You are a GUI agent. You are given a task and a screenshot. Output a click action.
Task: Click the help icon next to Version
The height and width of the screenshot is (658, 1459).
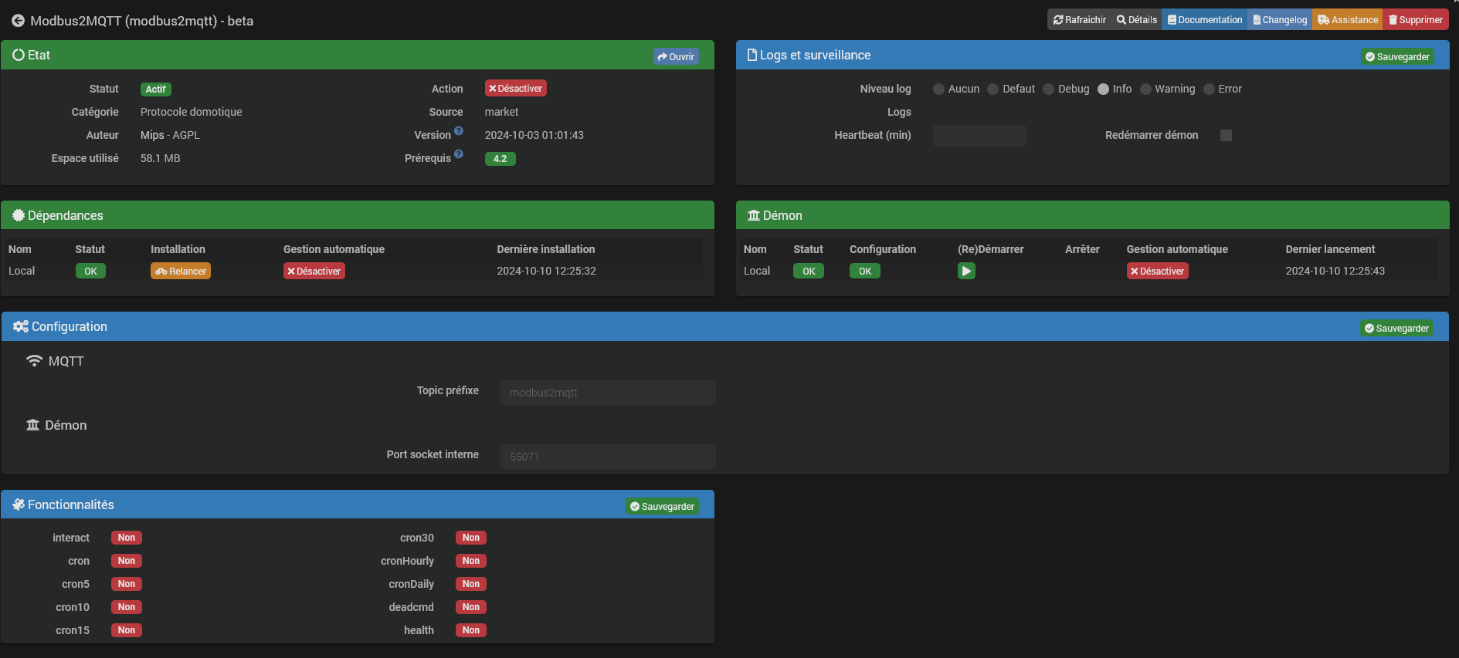459,131
